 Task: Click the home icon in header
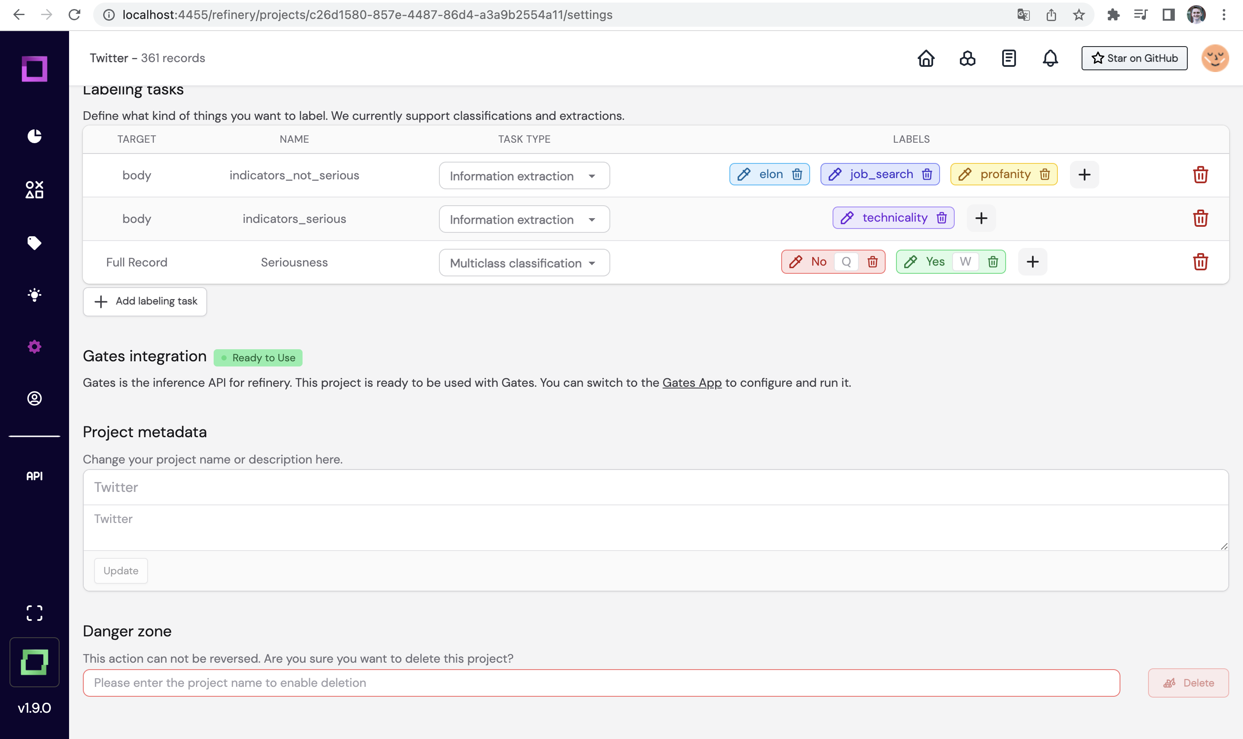click(926, 58)
